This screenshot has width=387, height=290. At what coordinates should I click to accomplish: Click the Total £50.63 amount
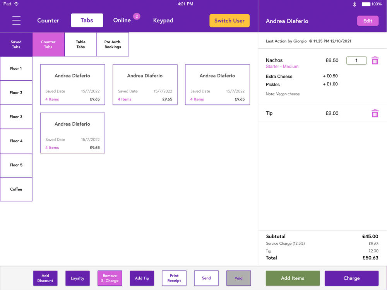(370, 258)
